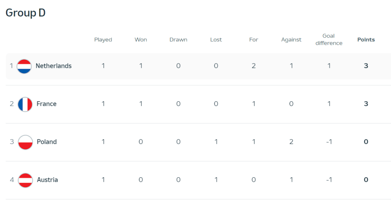Screen dimensions: 391x213
Task: Open the Netherlands team link
Action: [54, 66]
